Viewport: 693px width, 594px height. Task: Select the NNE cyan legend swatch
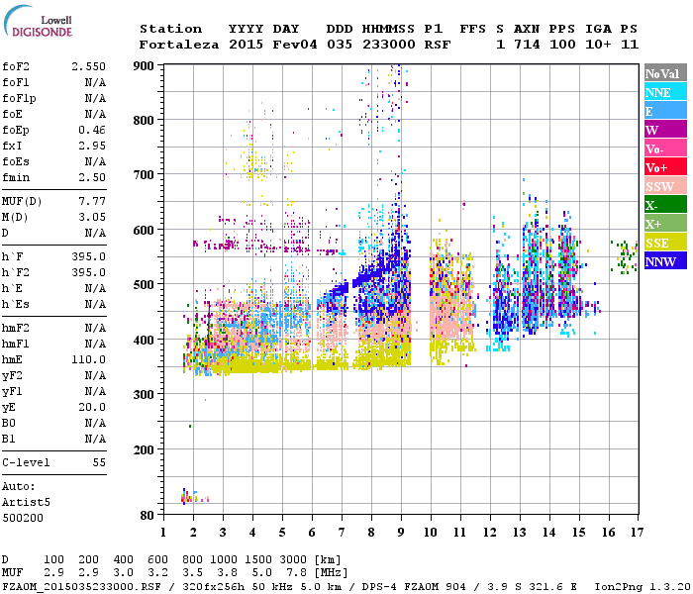[665, 92]
